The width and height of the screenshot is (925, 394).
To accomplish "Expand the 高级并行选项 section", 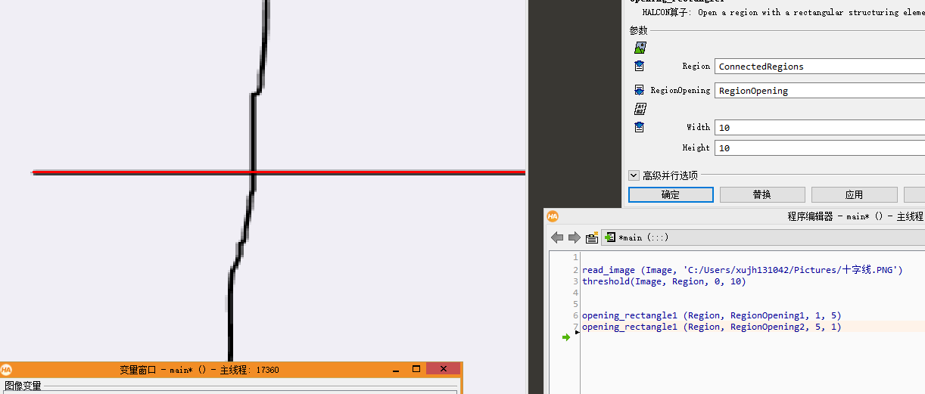I will (x=634, y=175).
